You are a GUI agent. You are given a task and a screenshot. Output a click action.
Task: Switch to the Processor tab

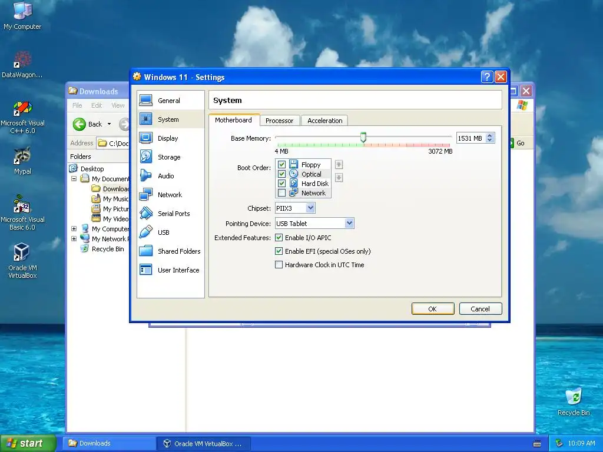(280, 121)
